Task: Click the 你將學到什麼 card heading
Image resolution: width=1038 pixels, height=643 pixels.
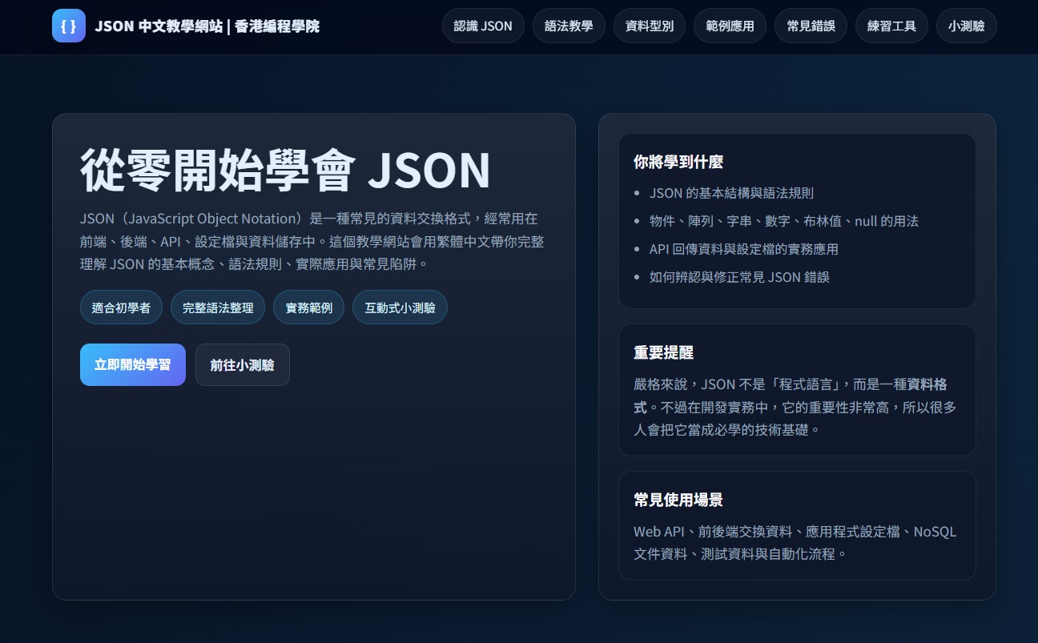Action: click(678, 162)
